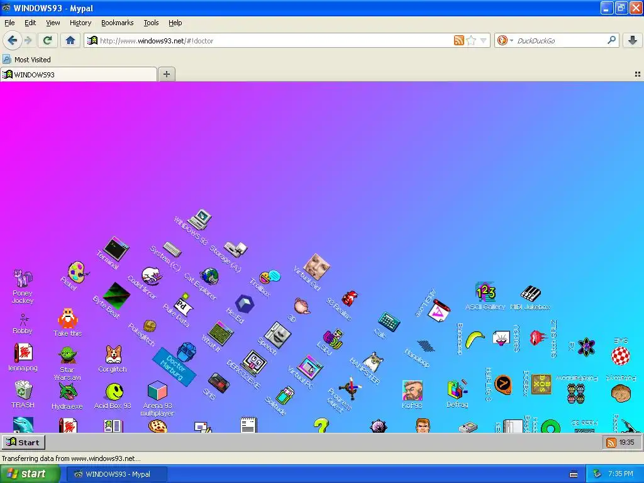Open a new tab with plus button
The width and height of the screenshot is (644, 483).
[166, 74]
